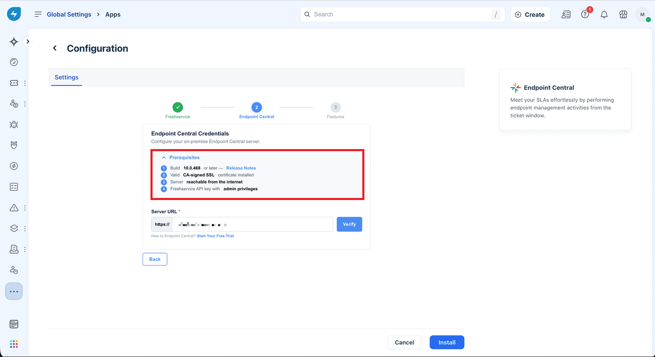Open the window panel icon near sidebar bottom

pyautogui.click(x=14, y=324)
